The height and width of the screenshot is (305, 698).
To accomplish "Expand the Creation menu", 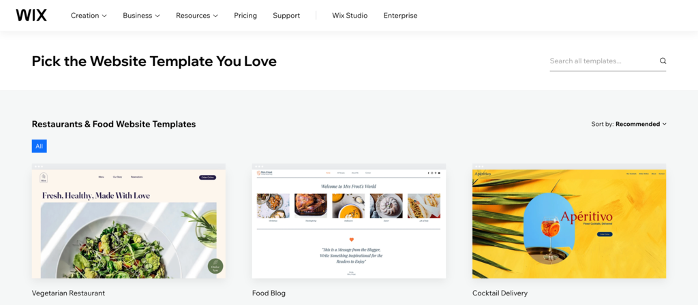I will (x=89, y=16).
